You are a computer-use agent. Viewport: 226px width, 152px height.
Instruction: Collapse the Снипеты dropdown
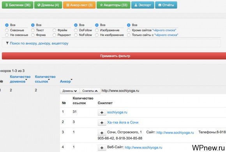coord(90,91)
